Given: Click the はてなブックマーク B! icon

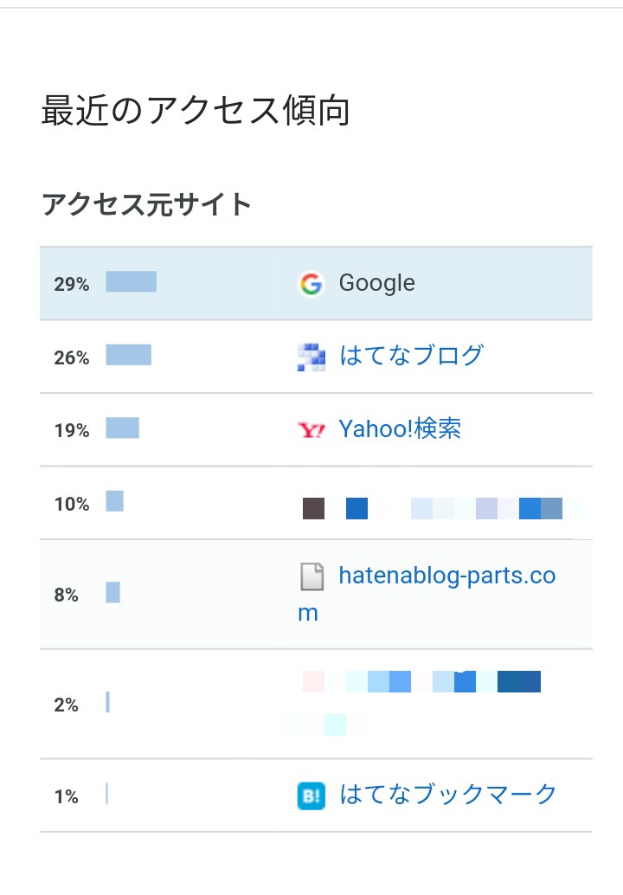Looking at the screenshot, I should tap(311, 795).
